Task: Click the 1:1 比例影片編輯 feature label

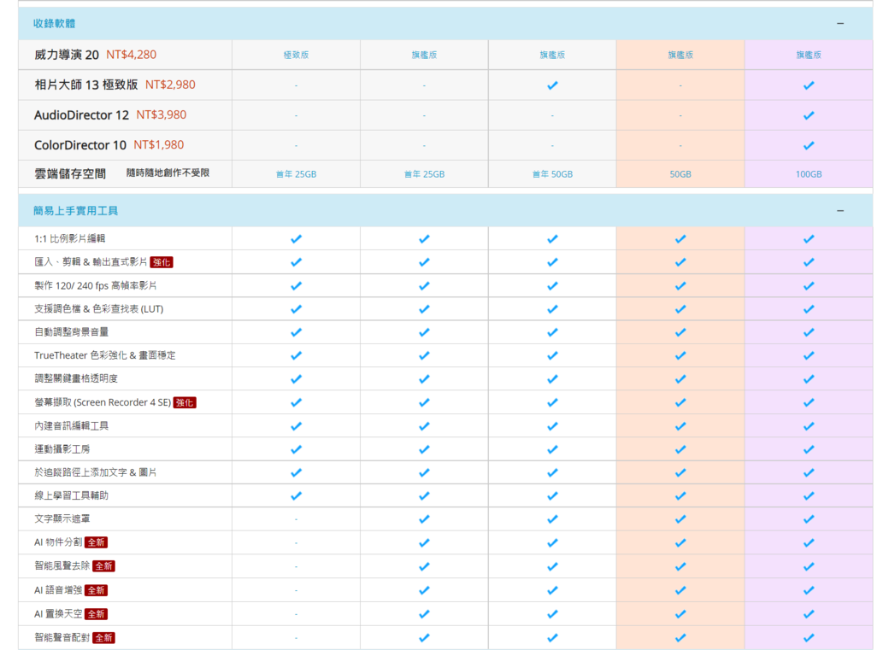Action: pyautogui.click(x=70, y=238)
